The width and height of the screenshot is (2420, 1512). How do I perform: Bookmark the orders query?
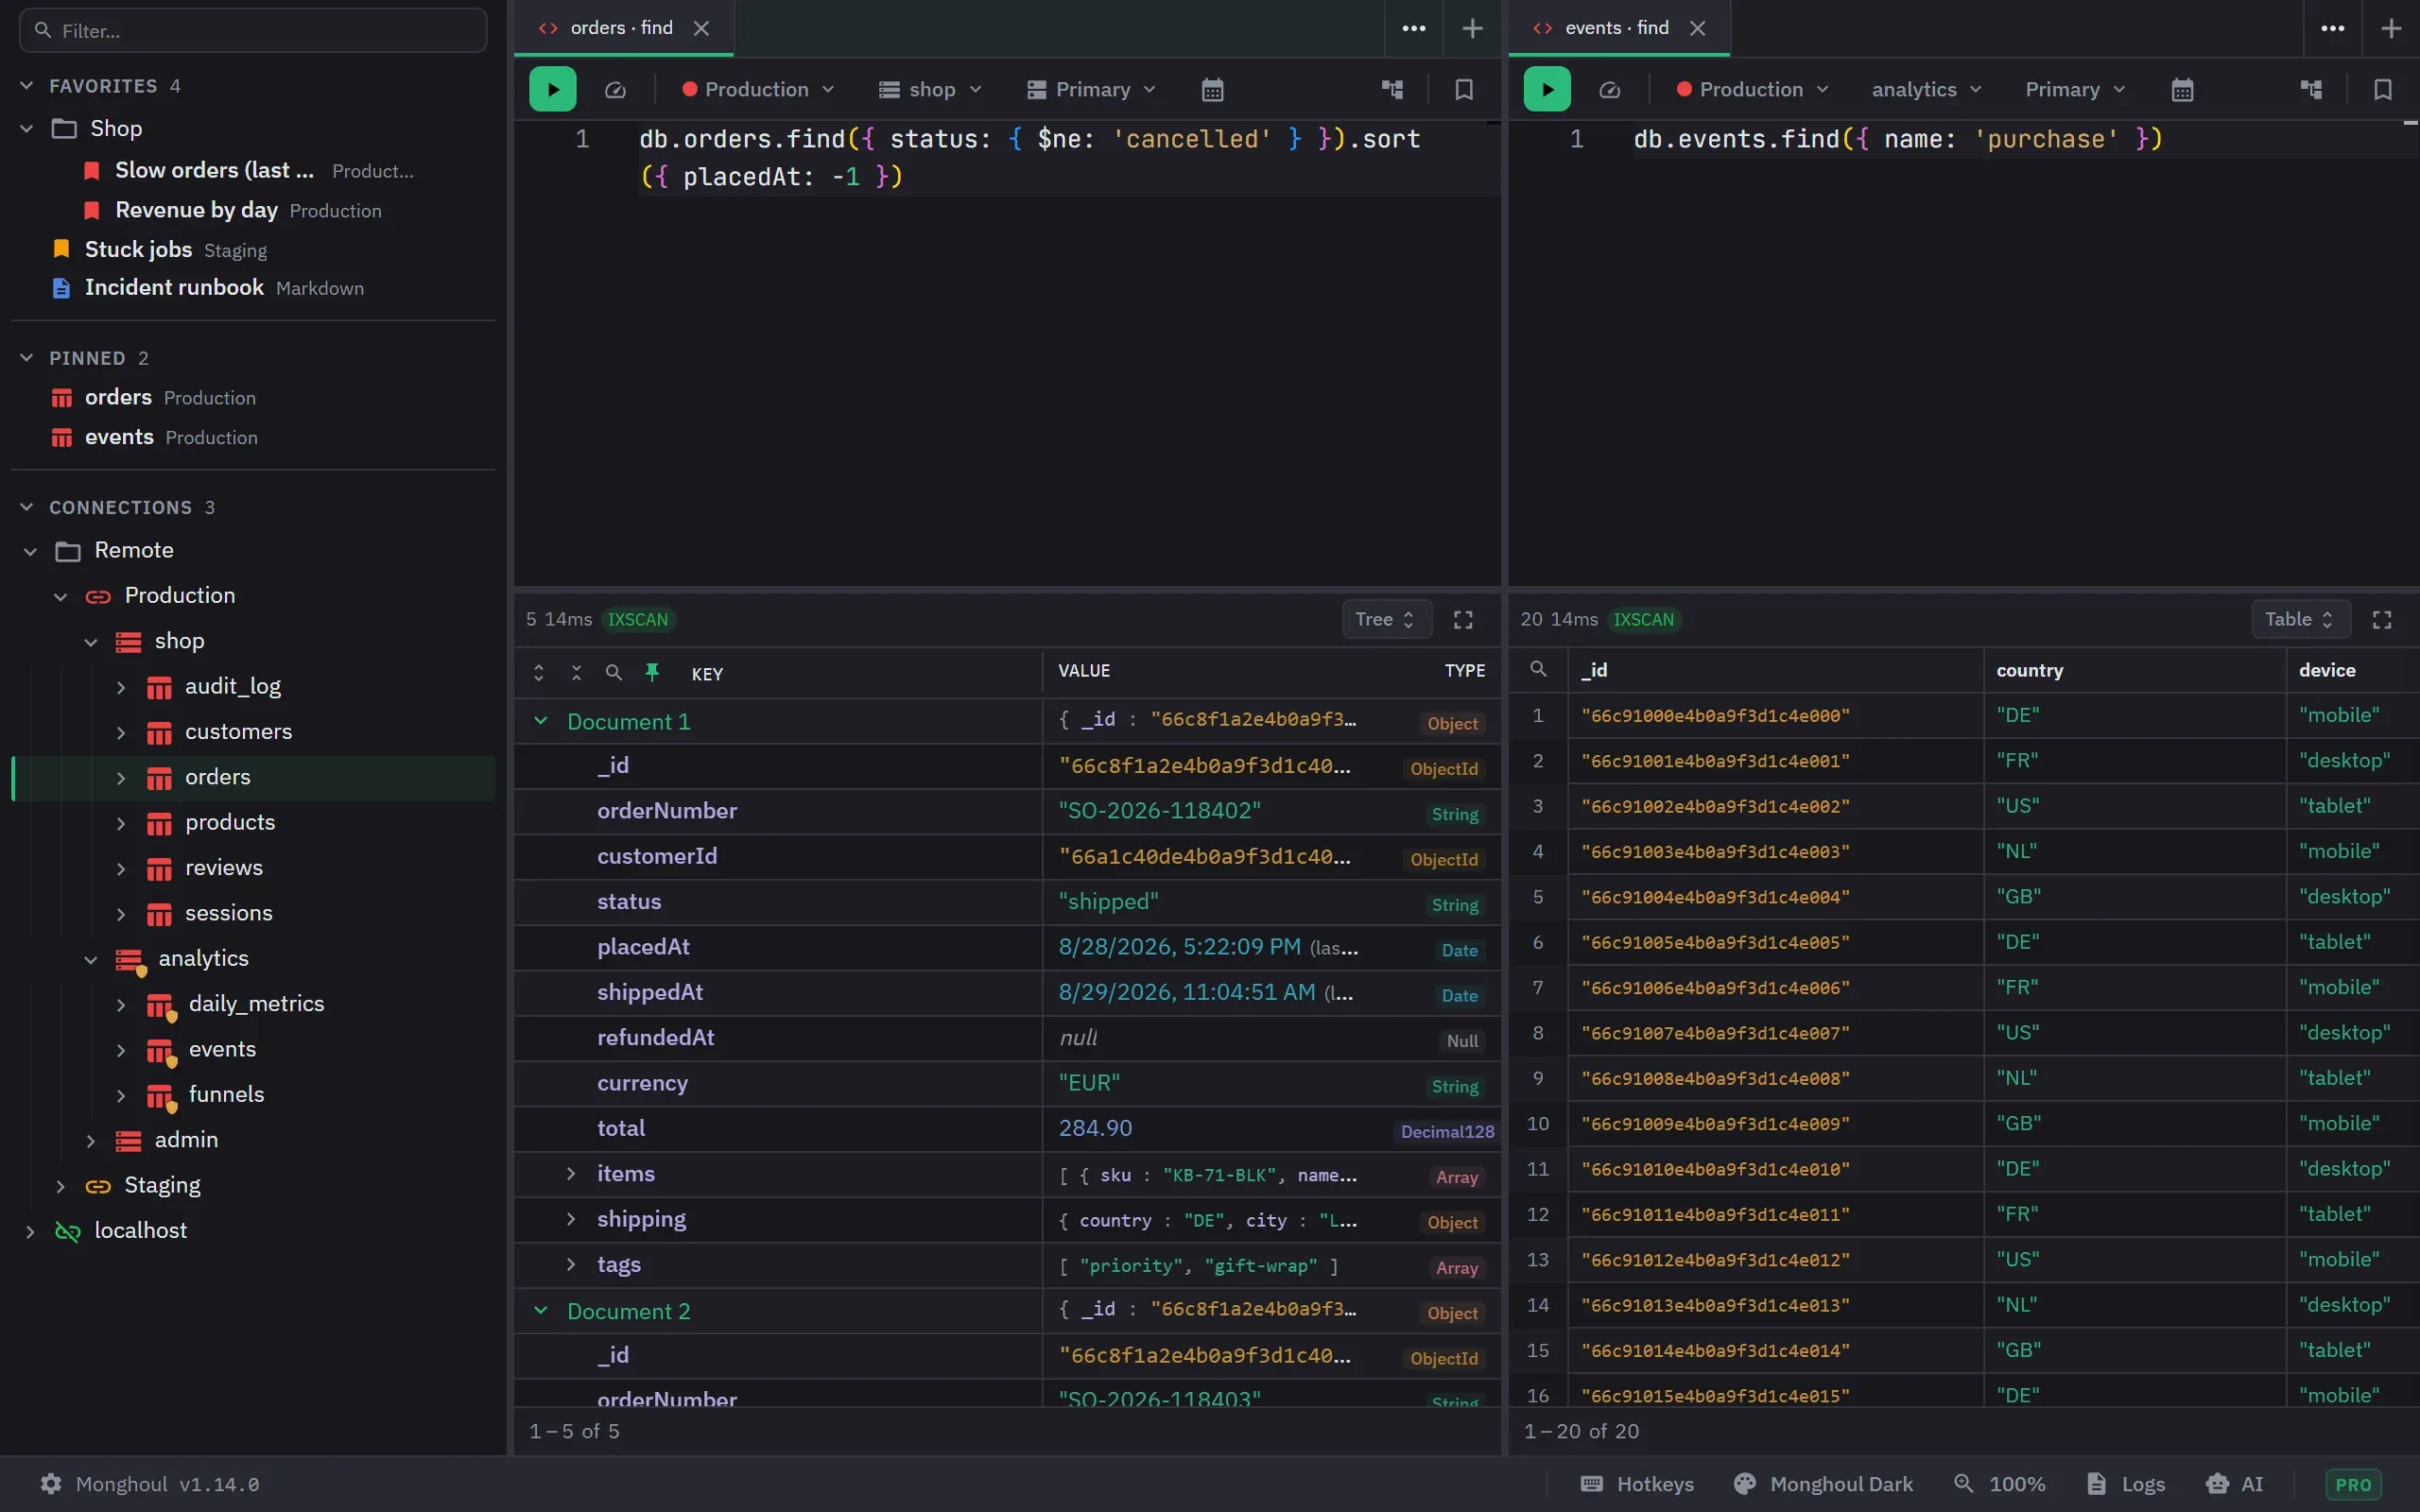(x=1464, y=90)
